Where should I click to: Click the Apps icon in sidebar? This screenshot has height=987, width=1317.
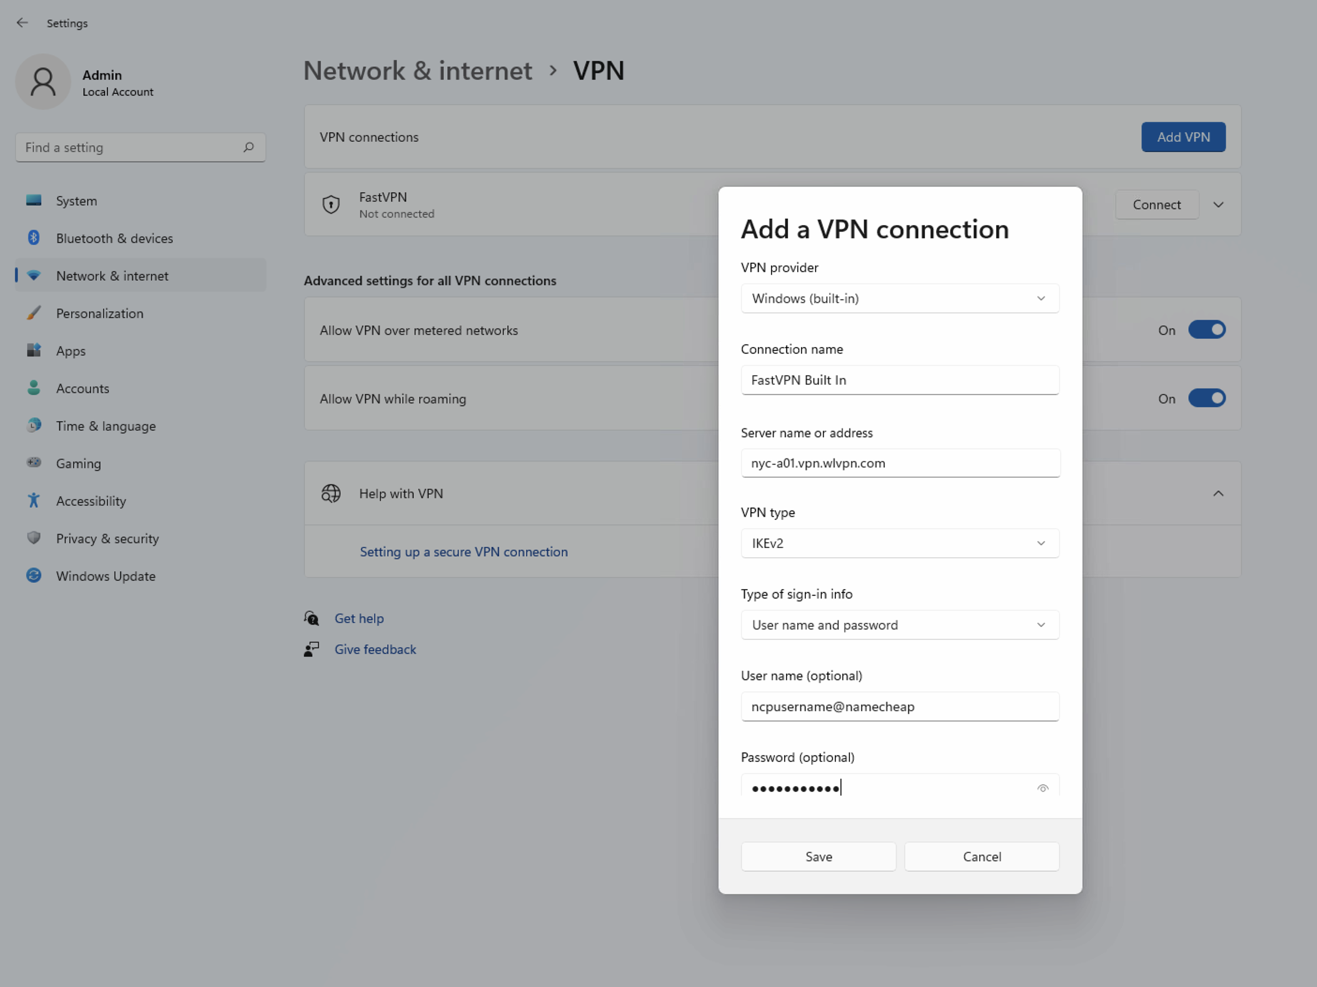coord(34,351)
